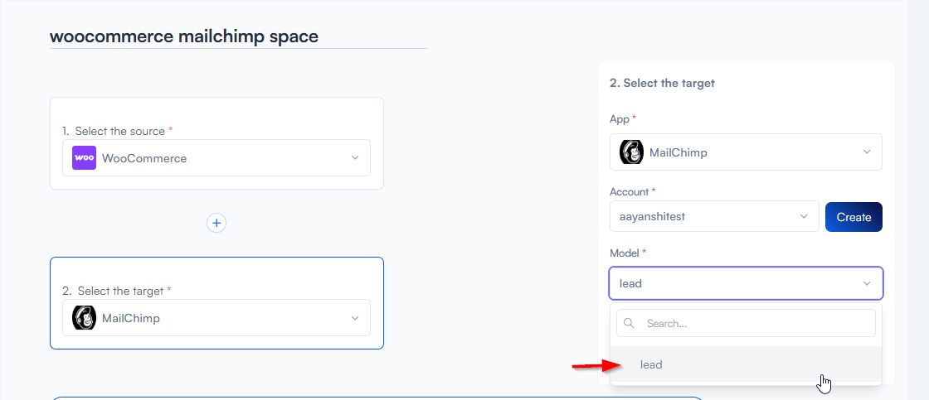Click the MailChimp text in target card
This screenshot has height=400, width=929.
131,318
